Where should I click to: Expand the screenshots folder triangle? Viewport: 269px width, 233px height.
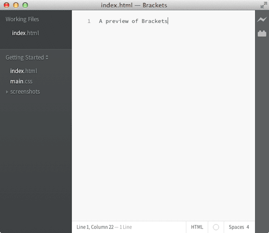coord(7,92)
